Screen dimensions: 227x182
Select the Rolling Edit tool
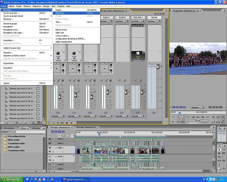point(223,153)
